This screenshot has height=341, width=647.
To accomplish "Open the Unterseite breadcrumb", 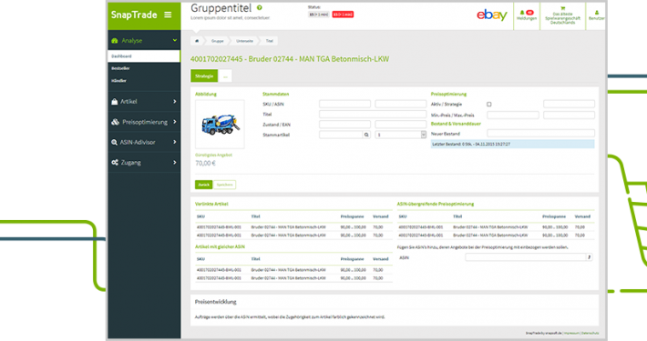I will 244,41.
